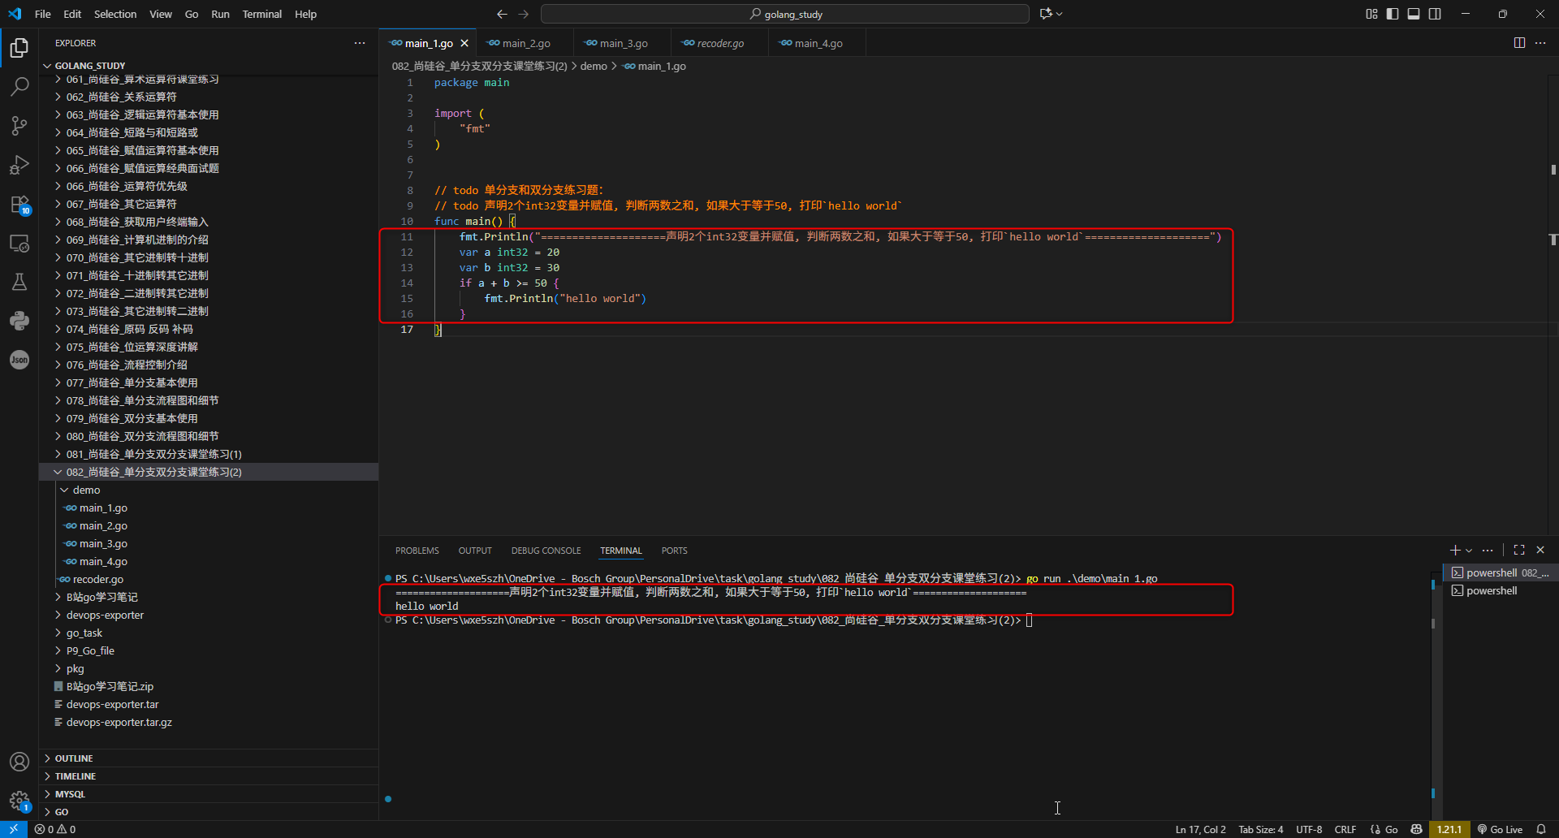Toggle the bottom panel visibility

click(1414, 14)
